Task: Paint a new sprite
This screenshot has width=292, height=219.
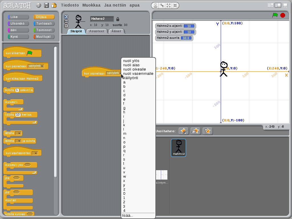Action: coord(184,131)
